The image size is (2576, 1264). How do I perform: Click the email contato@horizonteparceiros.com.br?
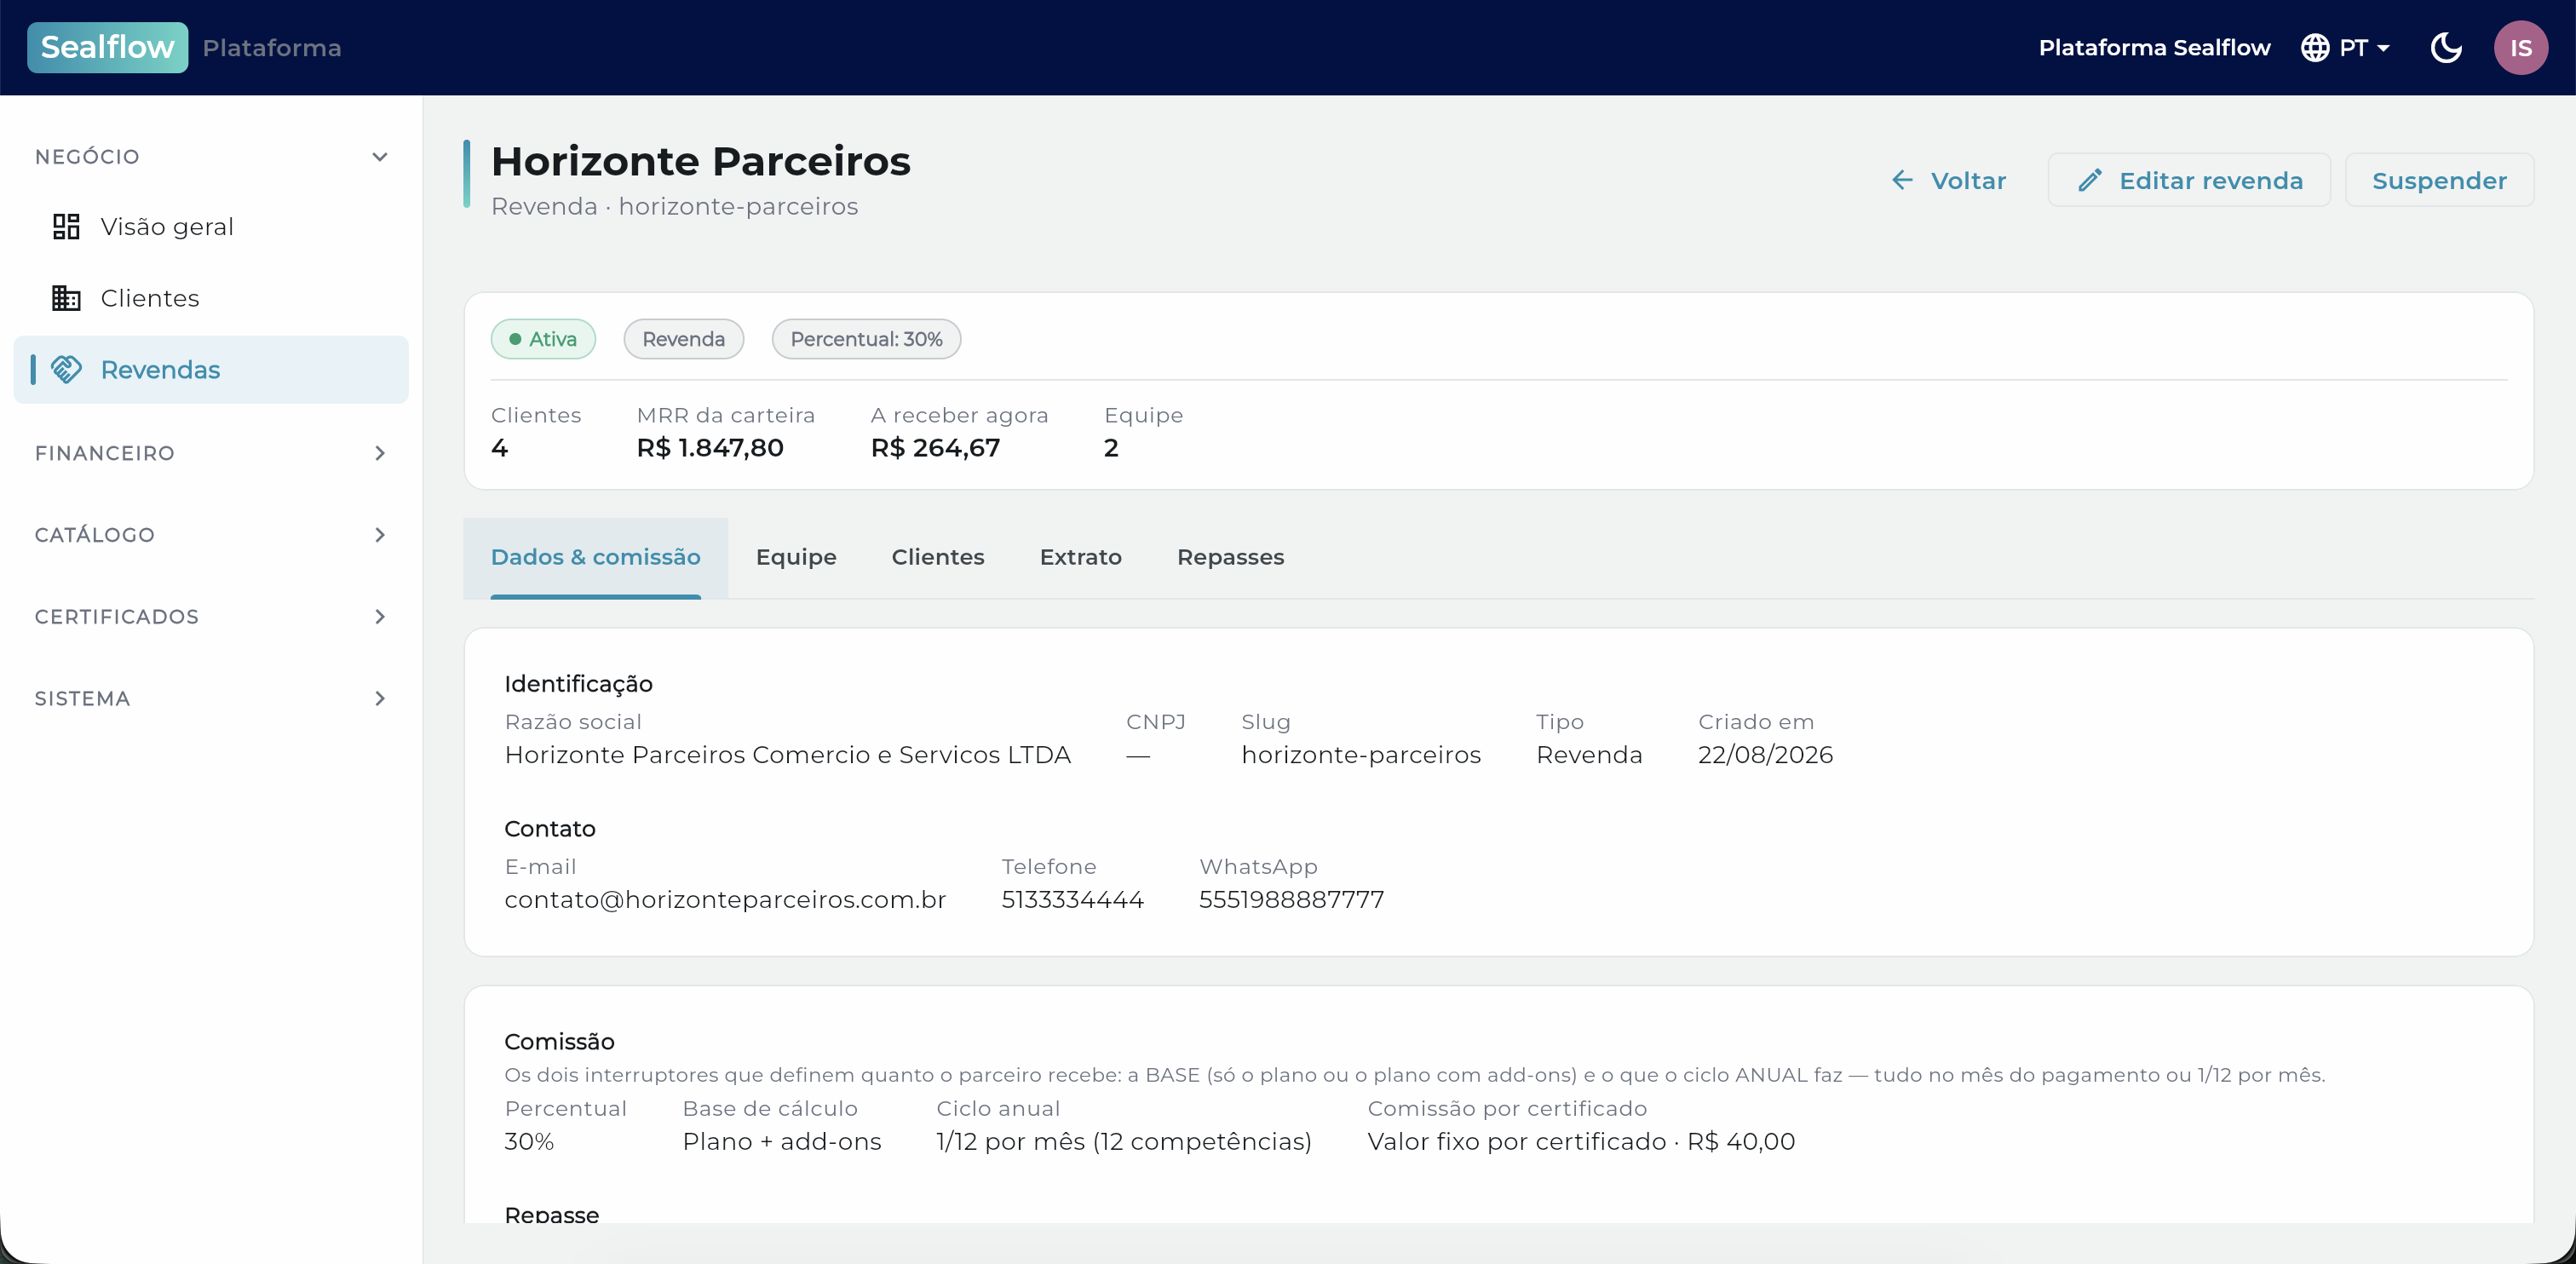pos(725,899)
